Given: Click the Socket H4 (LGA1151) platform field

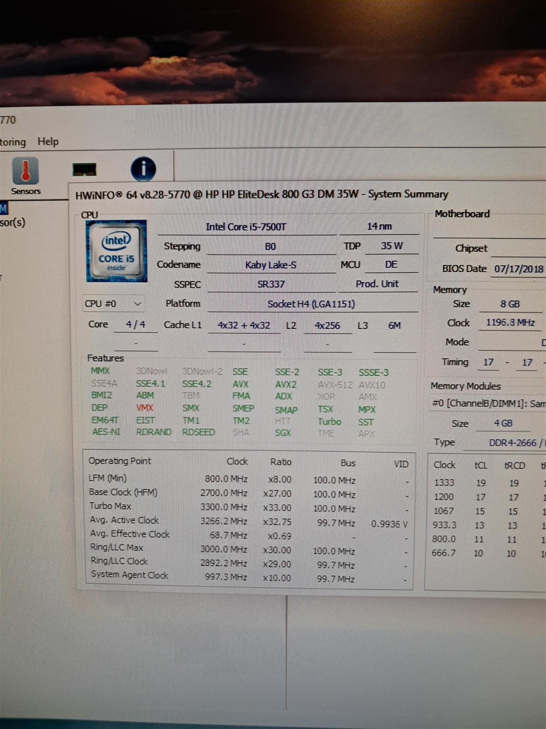Looking at the screenshot, I should (x=311, y=304).
